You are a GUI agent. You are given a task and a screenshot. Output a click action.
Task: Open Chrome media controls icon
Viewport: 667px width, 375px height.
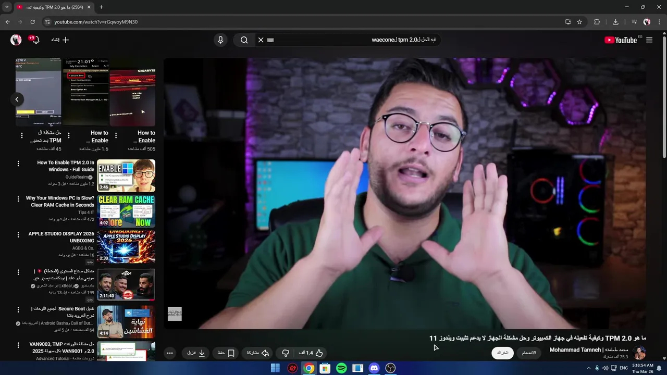634,22
